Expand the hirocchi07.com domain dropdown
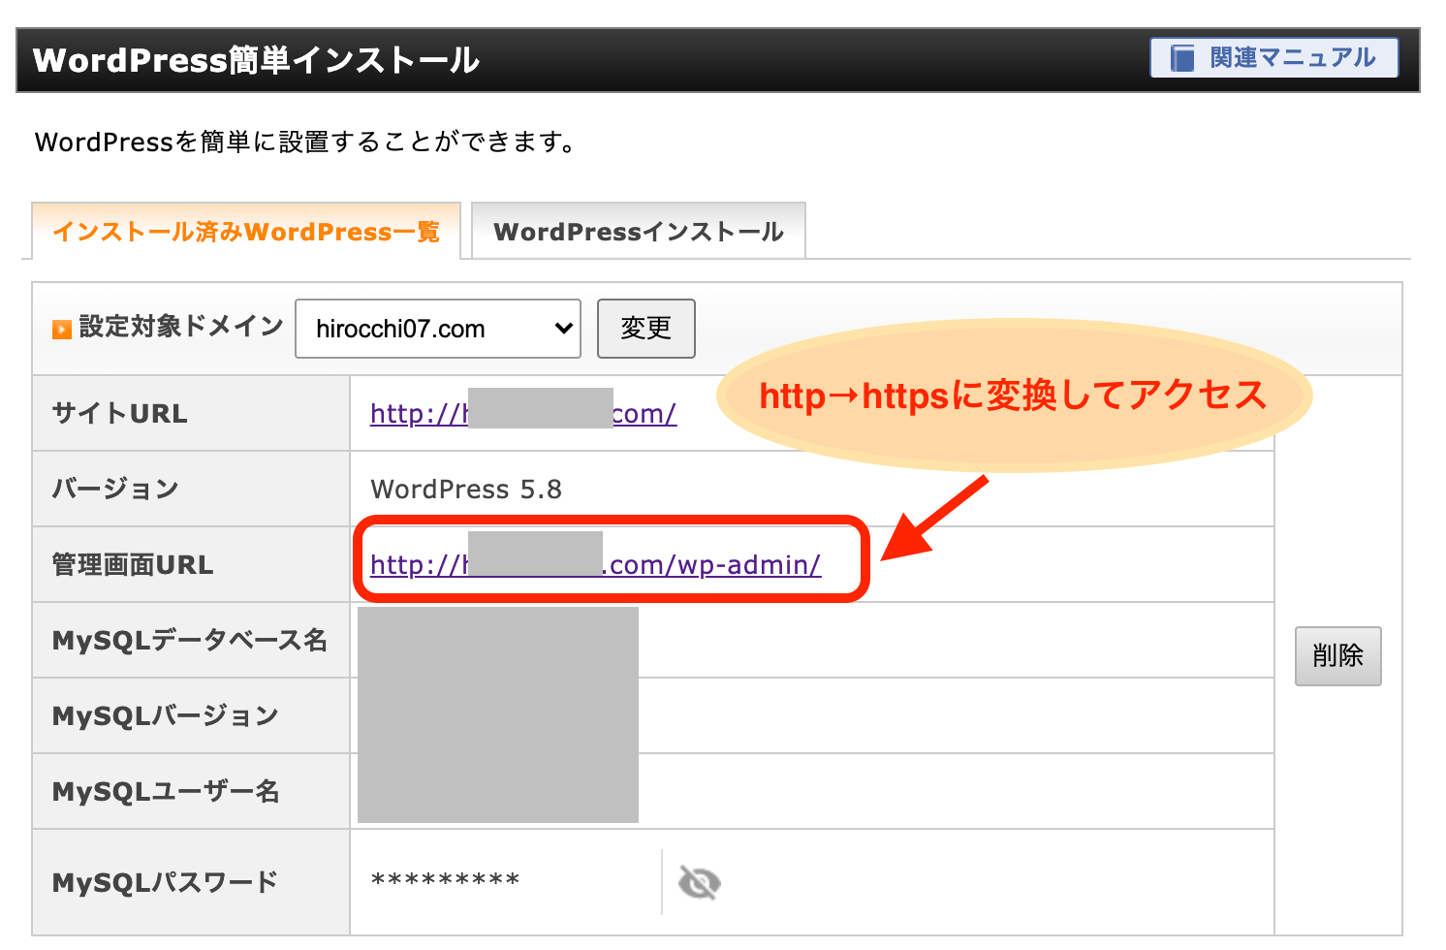Screen dimensions: 1446x950 (438, 329)
